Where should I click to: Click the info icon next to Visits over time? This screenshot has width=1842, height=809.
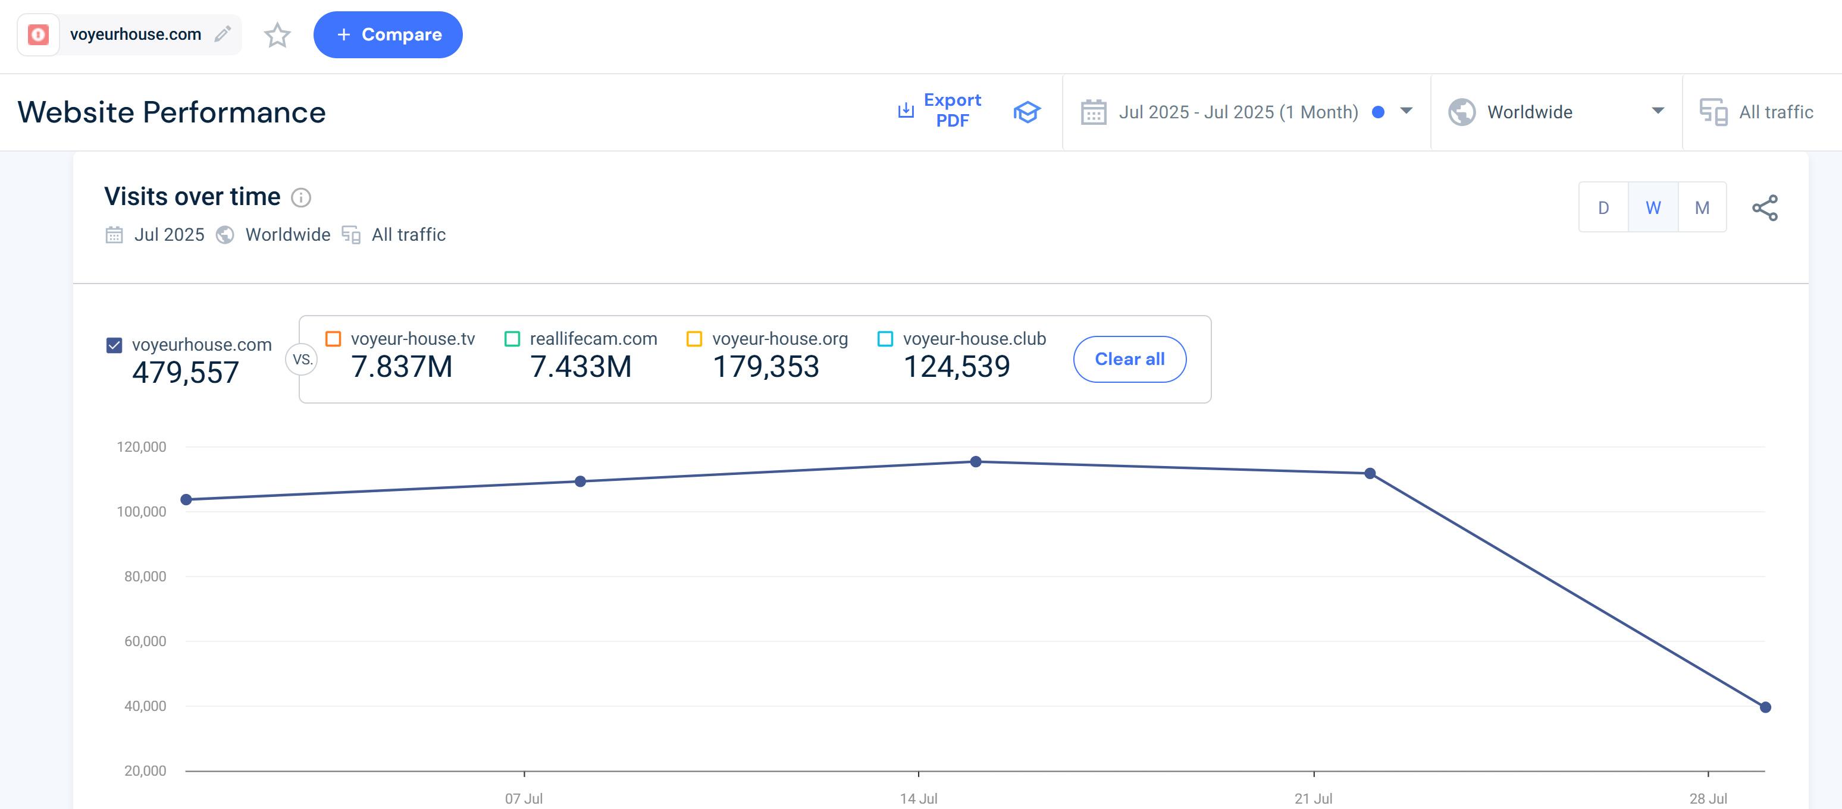[301, 197]
